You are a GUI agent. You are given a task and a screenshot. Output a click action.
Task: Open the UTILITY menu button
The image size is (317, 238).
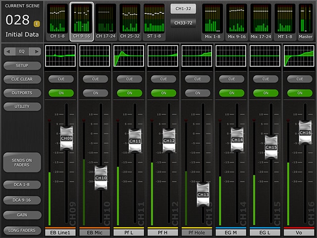22,107
